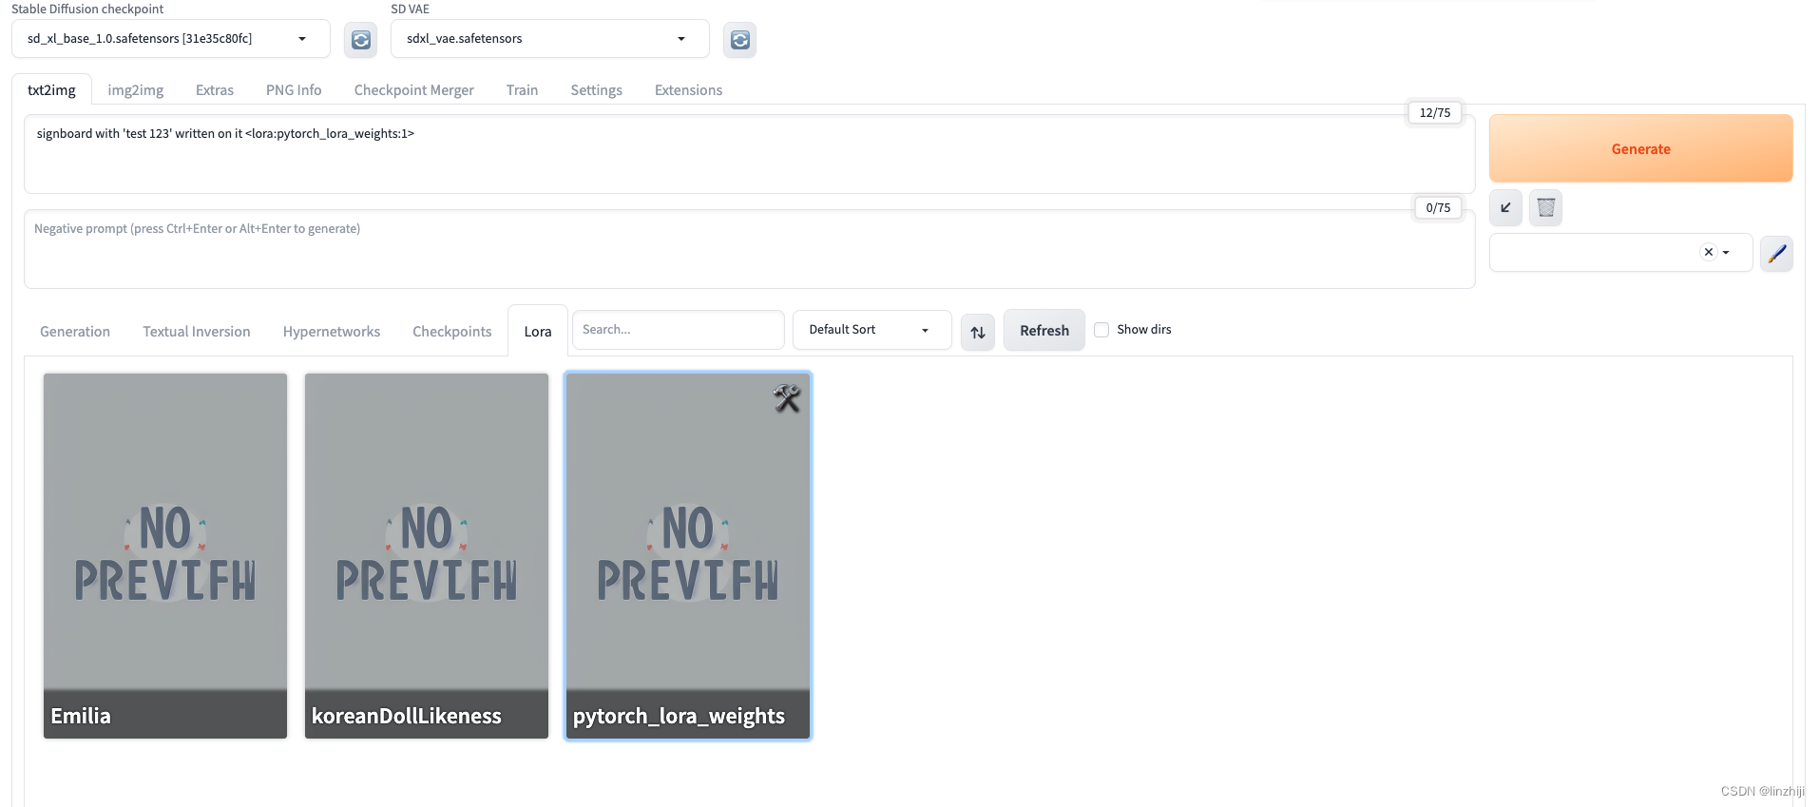The image size is (1819, 807).
Task: Click the Refresh button
Action: click(1044, 331)
